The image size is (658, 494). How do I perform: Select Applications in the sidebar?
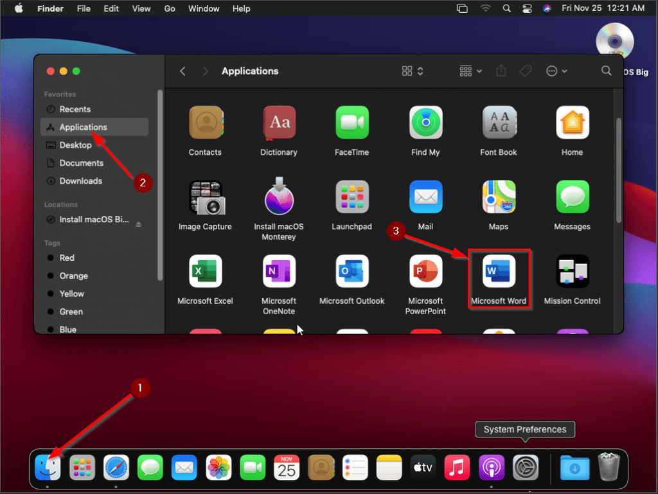[x=94, y=127]
